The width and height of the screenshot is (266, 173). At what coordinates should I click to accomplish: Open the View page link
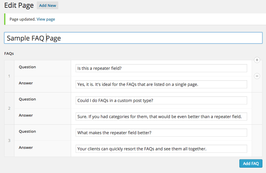(x=46, y=19)
